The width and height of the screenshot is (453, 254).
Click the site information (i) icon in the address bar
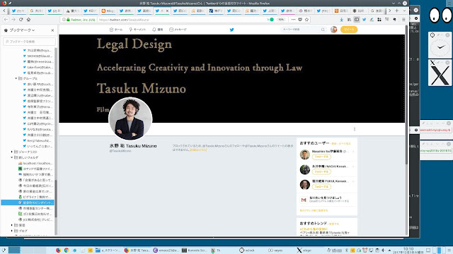[64, 20]
